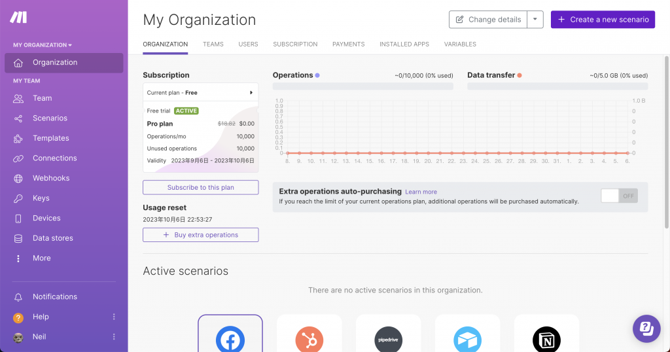The width and height of the screenshot is (670, 352).
Task: Open the Scenarios sidebar icon
Action: click(x=18, y=118)
